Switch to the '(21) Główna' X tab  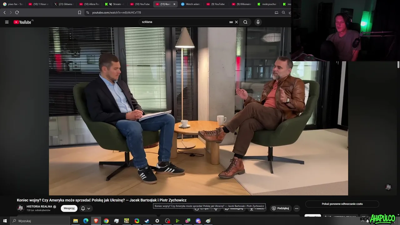64,4
